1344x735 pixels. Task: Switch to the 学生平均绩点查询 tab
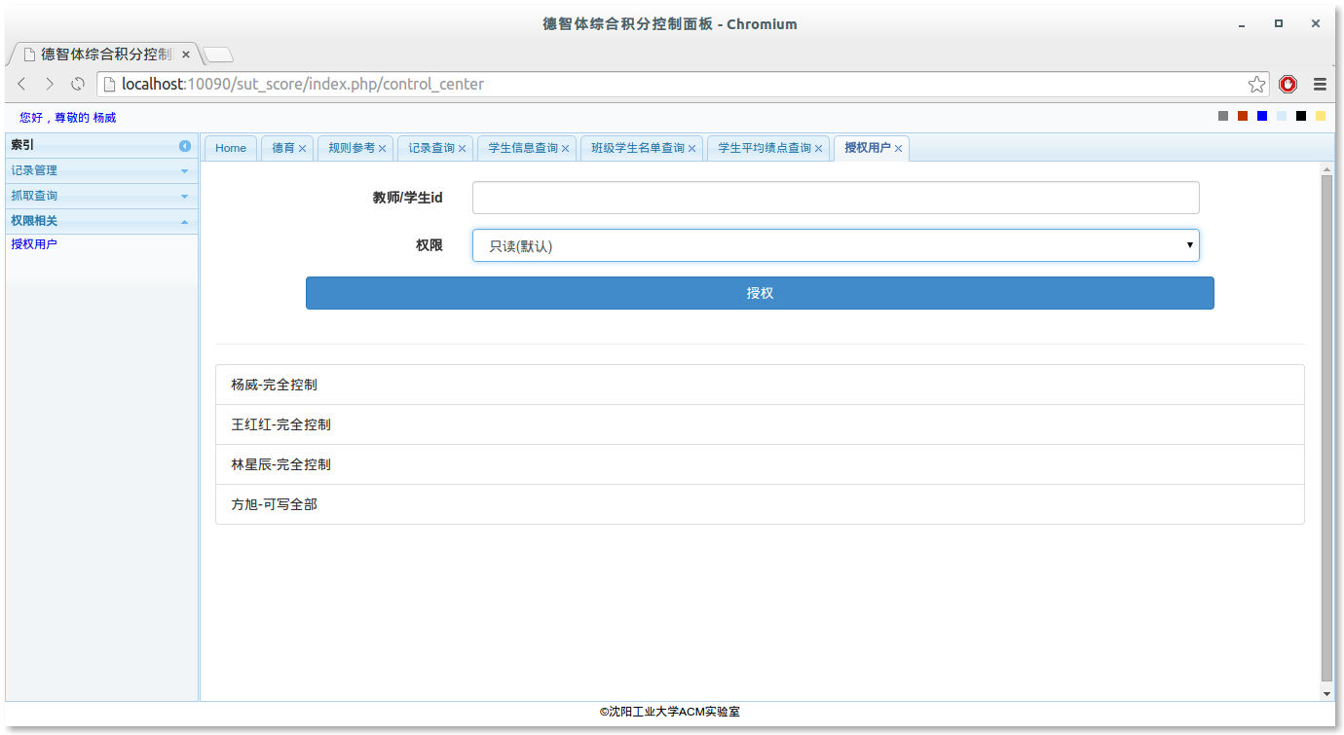coord(765,148)
